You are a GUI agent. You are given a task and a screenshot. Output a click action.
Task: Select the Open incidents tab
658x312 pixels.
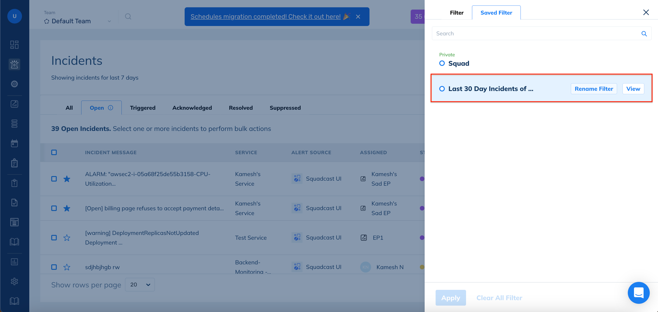[101, 108]
